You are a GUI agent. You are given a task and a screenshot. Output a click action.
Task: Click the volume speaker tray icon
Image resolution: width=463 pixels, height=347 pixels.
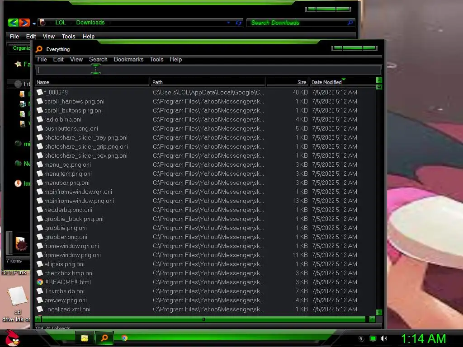pos(384,338)
